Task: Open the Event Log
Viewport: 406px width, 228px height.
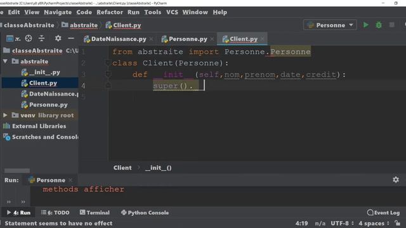Action: pos(383,213)
